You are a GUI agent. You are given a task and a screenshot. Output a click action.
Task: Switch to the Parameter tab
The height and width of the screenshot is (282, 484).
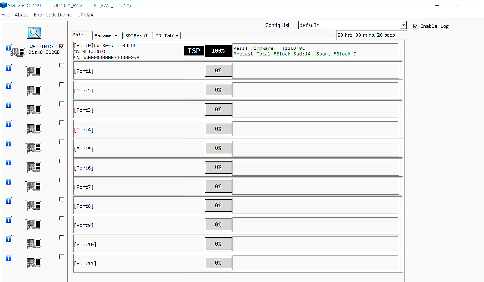tap(107, 35)
